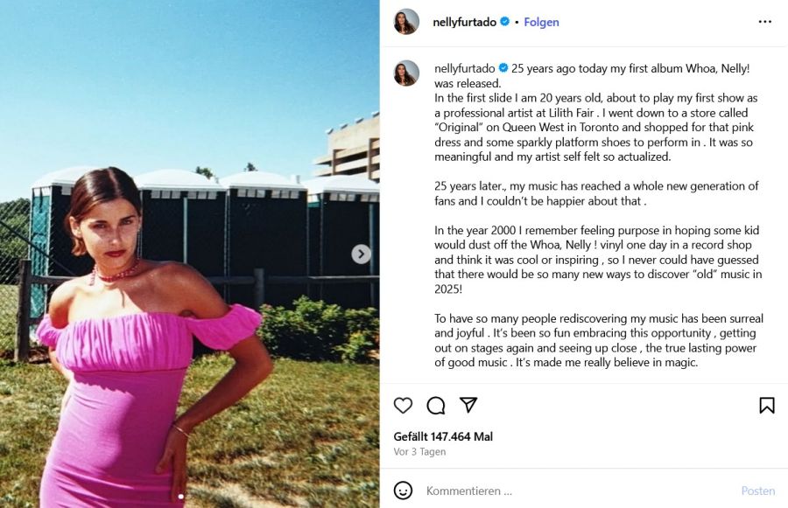Screen dimensions: 788x508
Task: Click the Posten button
Action: 758,491
